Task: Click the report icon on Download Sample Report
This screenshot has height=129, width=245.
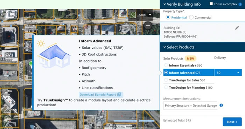Action: (x=119, y=94)
